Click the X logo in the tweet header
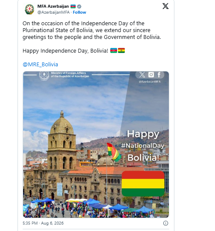Viewport: 215px width, 231px height. pos(165,6)
